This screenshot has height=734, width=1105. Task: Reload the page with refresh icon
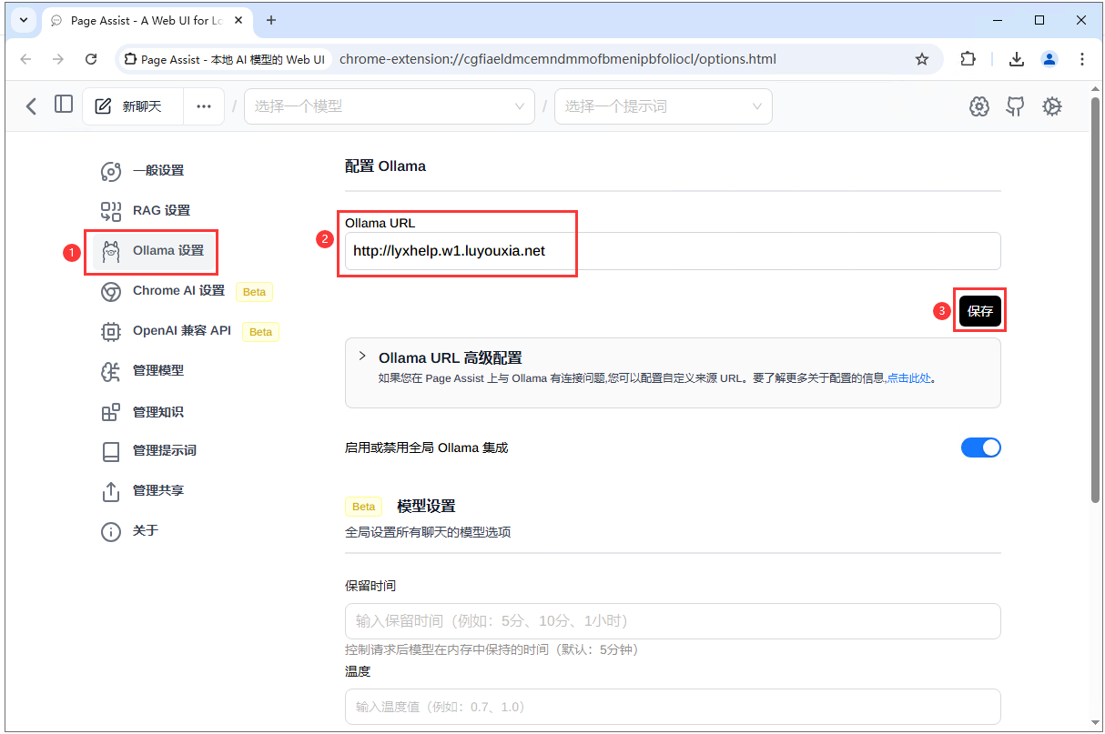(91, 59)
